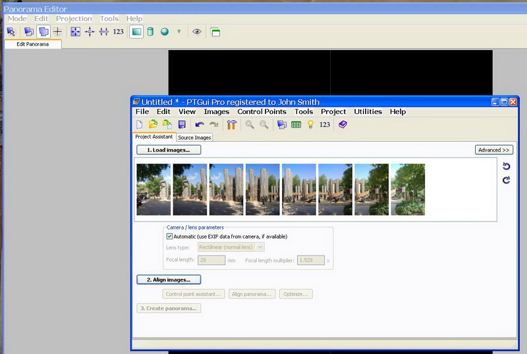
Task: Select the first source image thumbnail
Action: pos(153,190)
